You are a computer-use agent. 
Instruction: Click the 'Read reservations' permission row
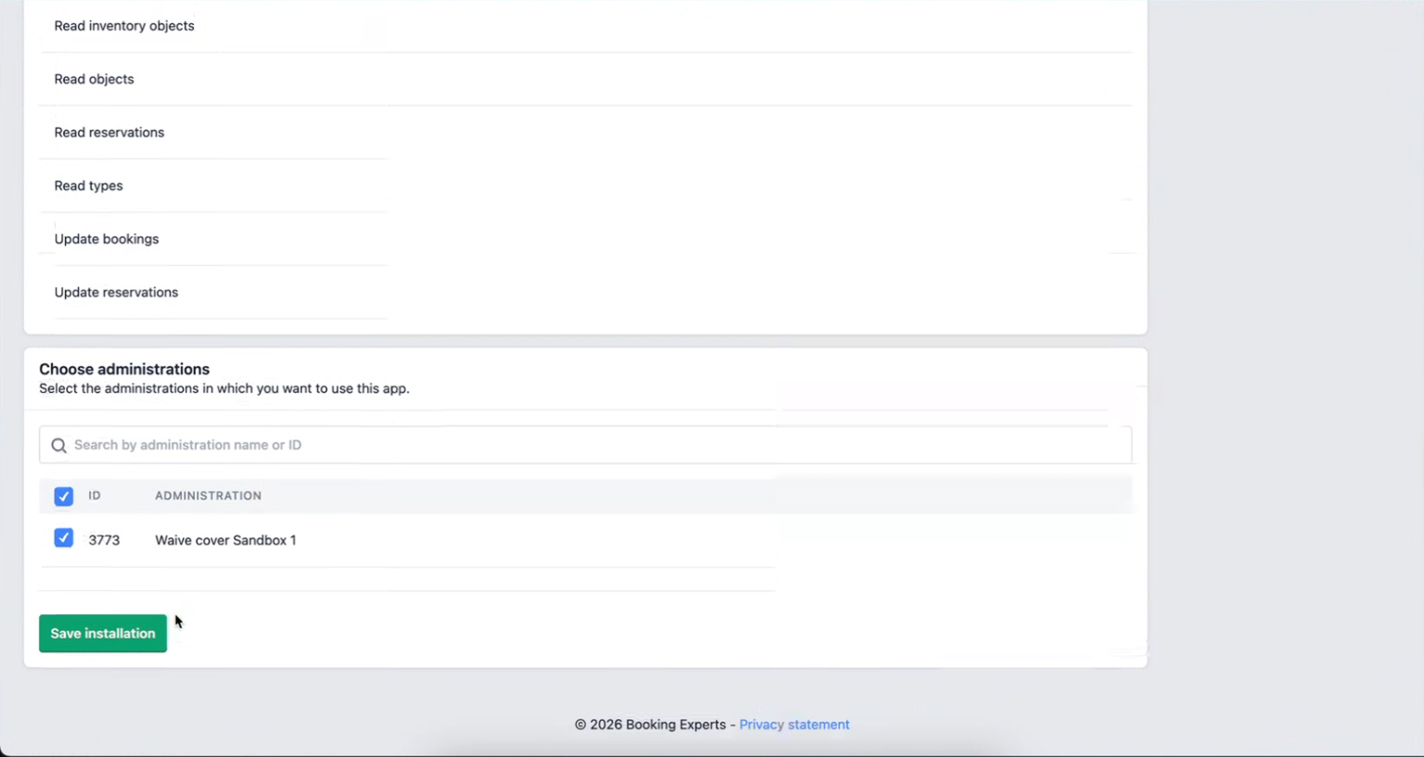pos(585,132)
